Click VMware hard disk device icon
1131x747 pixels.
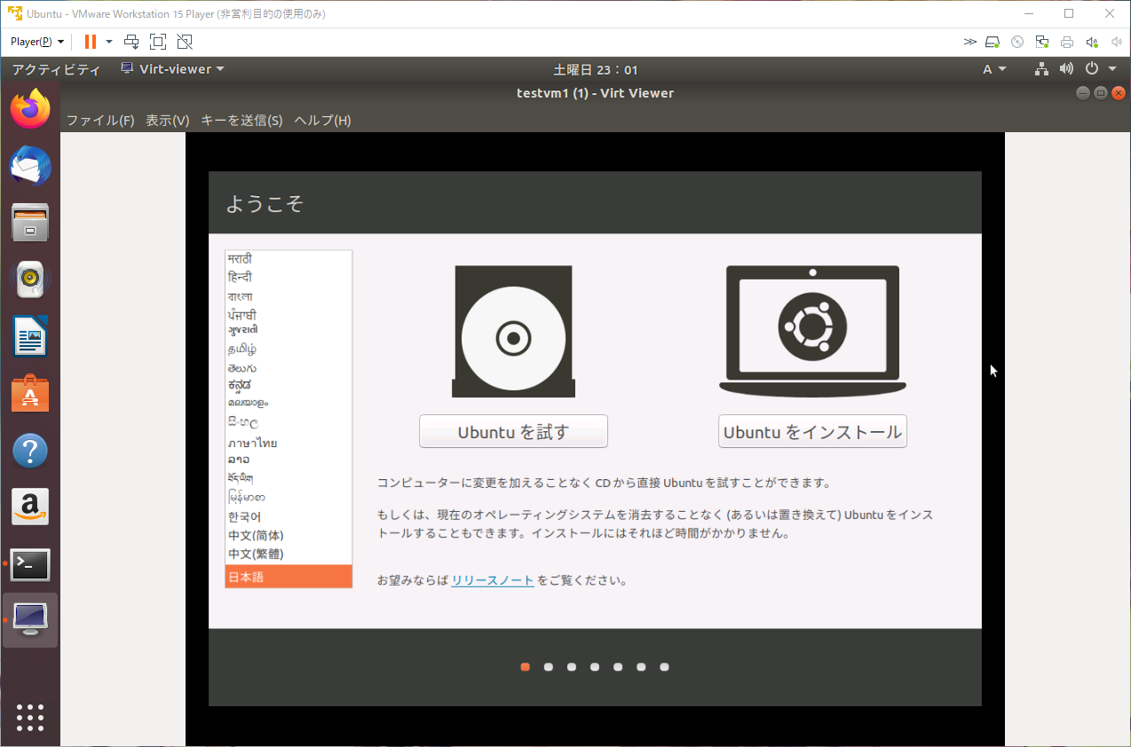993,42
